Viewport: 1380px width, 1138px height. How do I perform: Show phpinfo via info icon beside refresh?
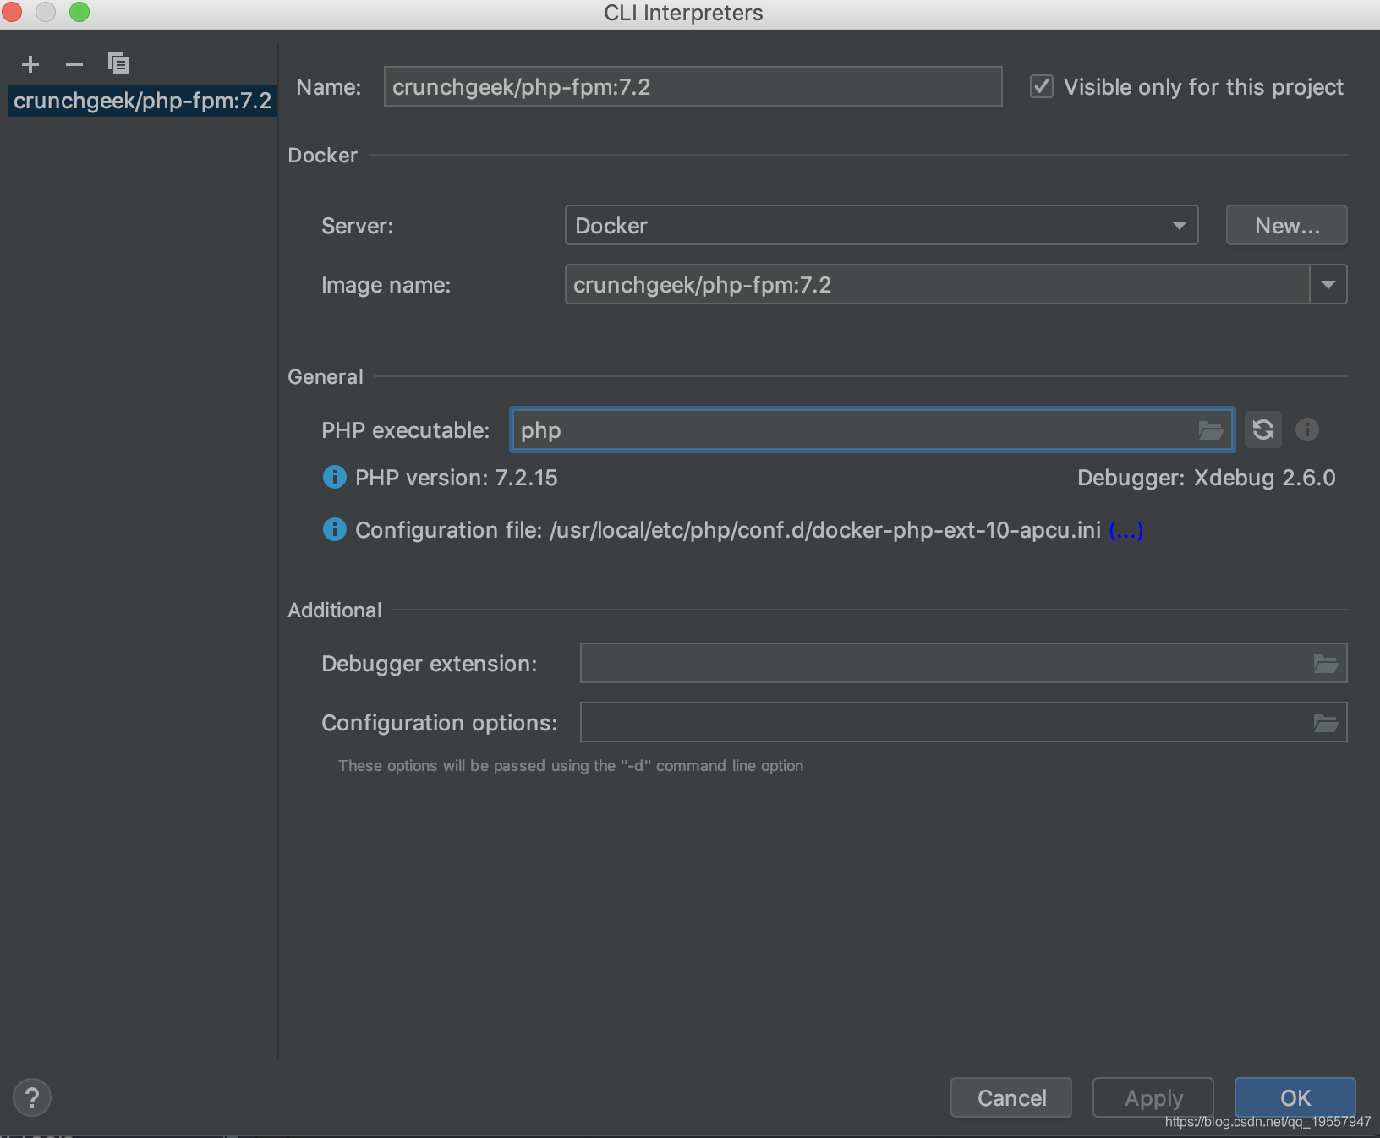tap(1306, 429)
